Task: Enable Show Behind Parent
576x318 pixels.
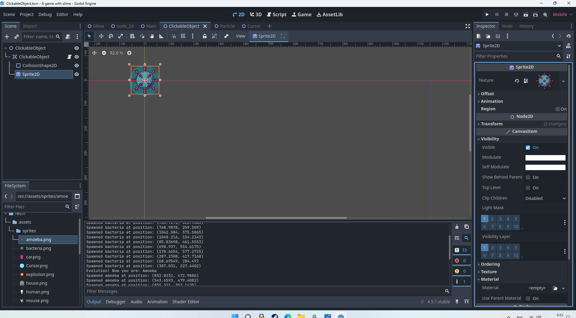Action: pos(528,177)
